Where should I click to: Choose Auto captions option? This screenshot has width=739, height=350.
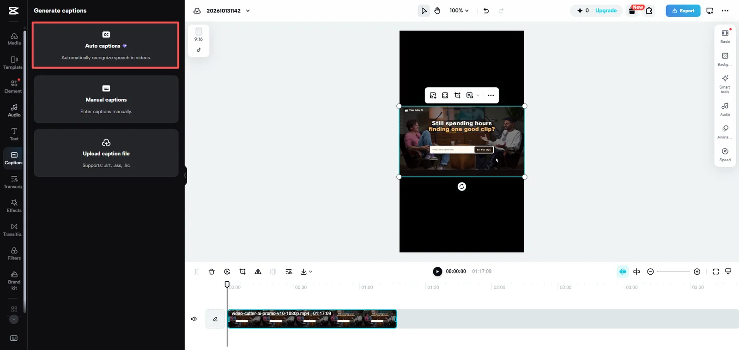click(x=106, y=45)
